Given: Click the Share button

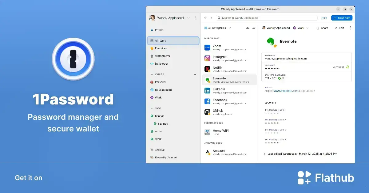Looking at the screenshot, I should tap(322, 28).
